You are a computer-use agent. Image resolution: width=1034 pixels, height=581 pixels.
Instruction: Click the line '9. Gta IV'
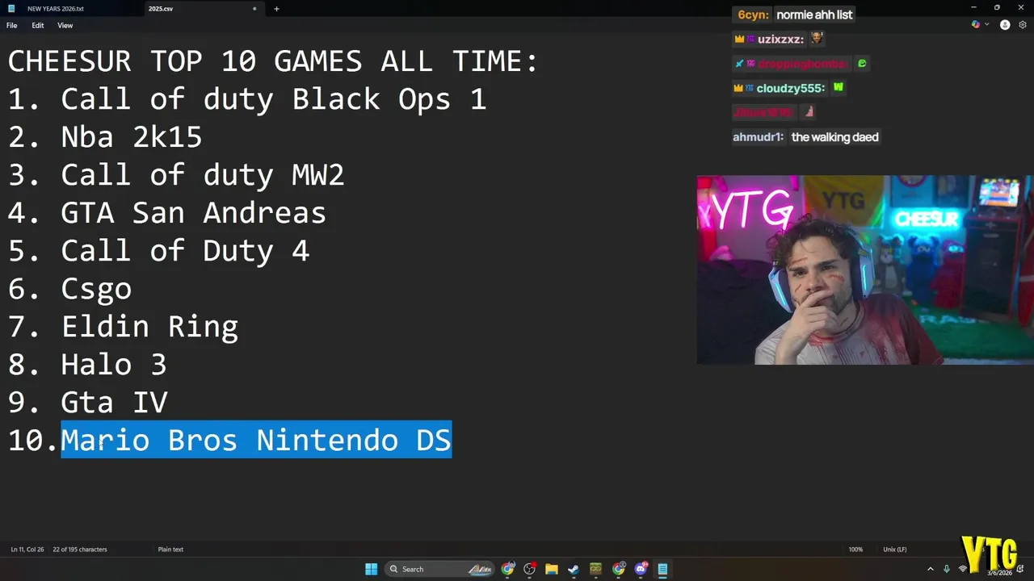(87, 403)
